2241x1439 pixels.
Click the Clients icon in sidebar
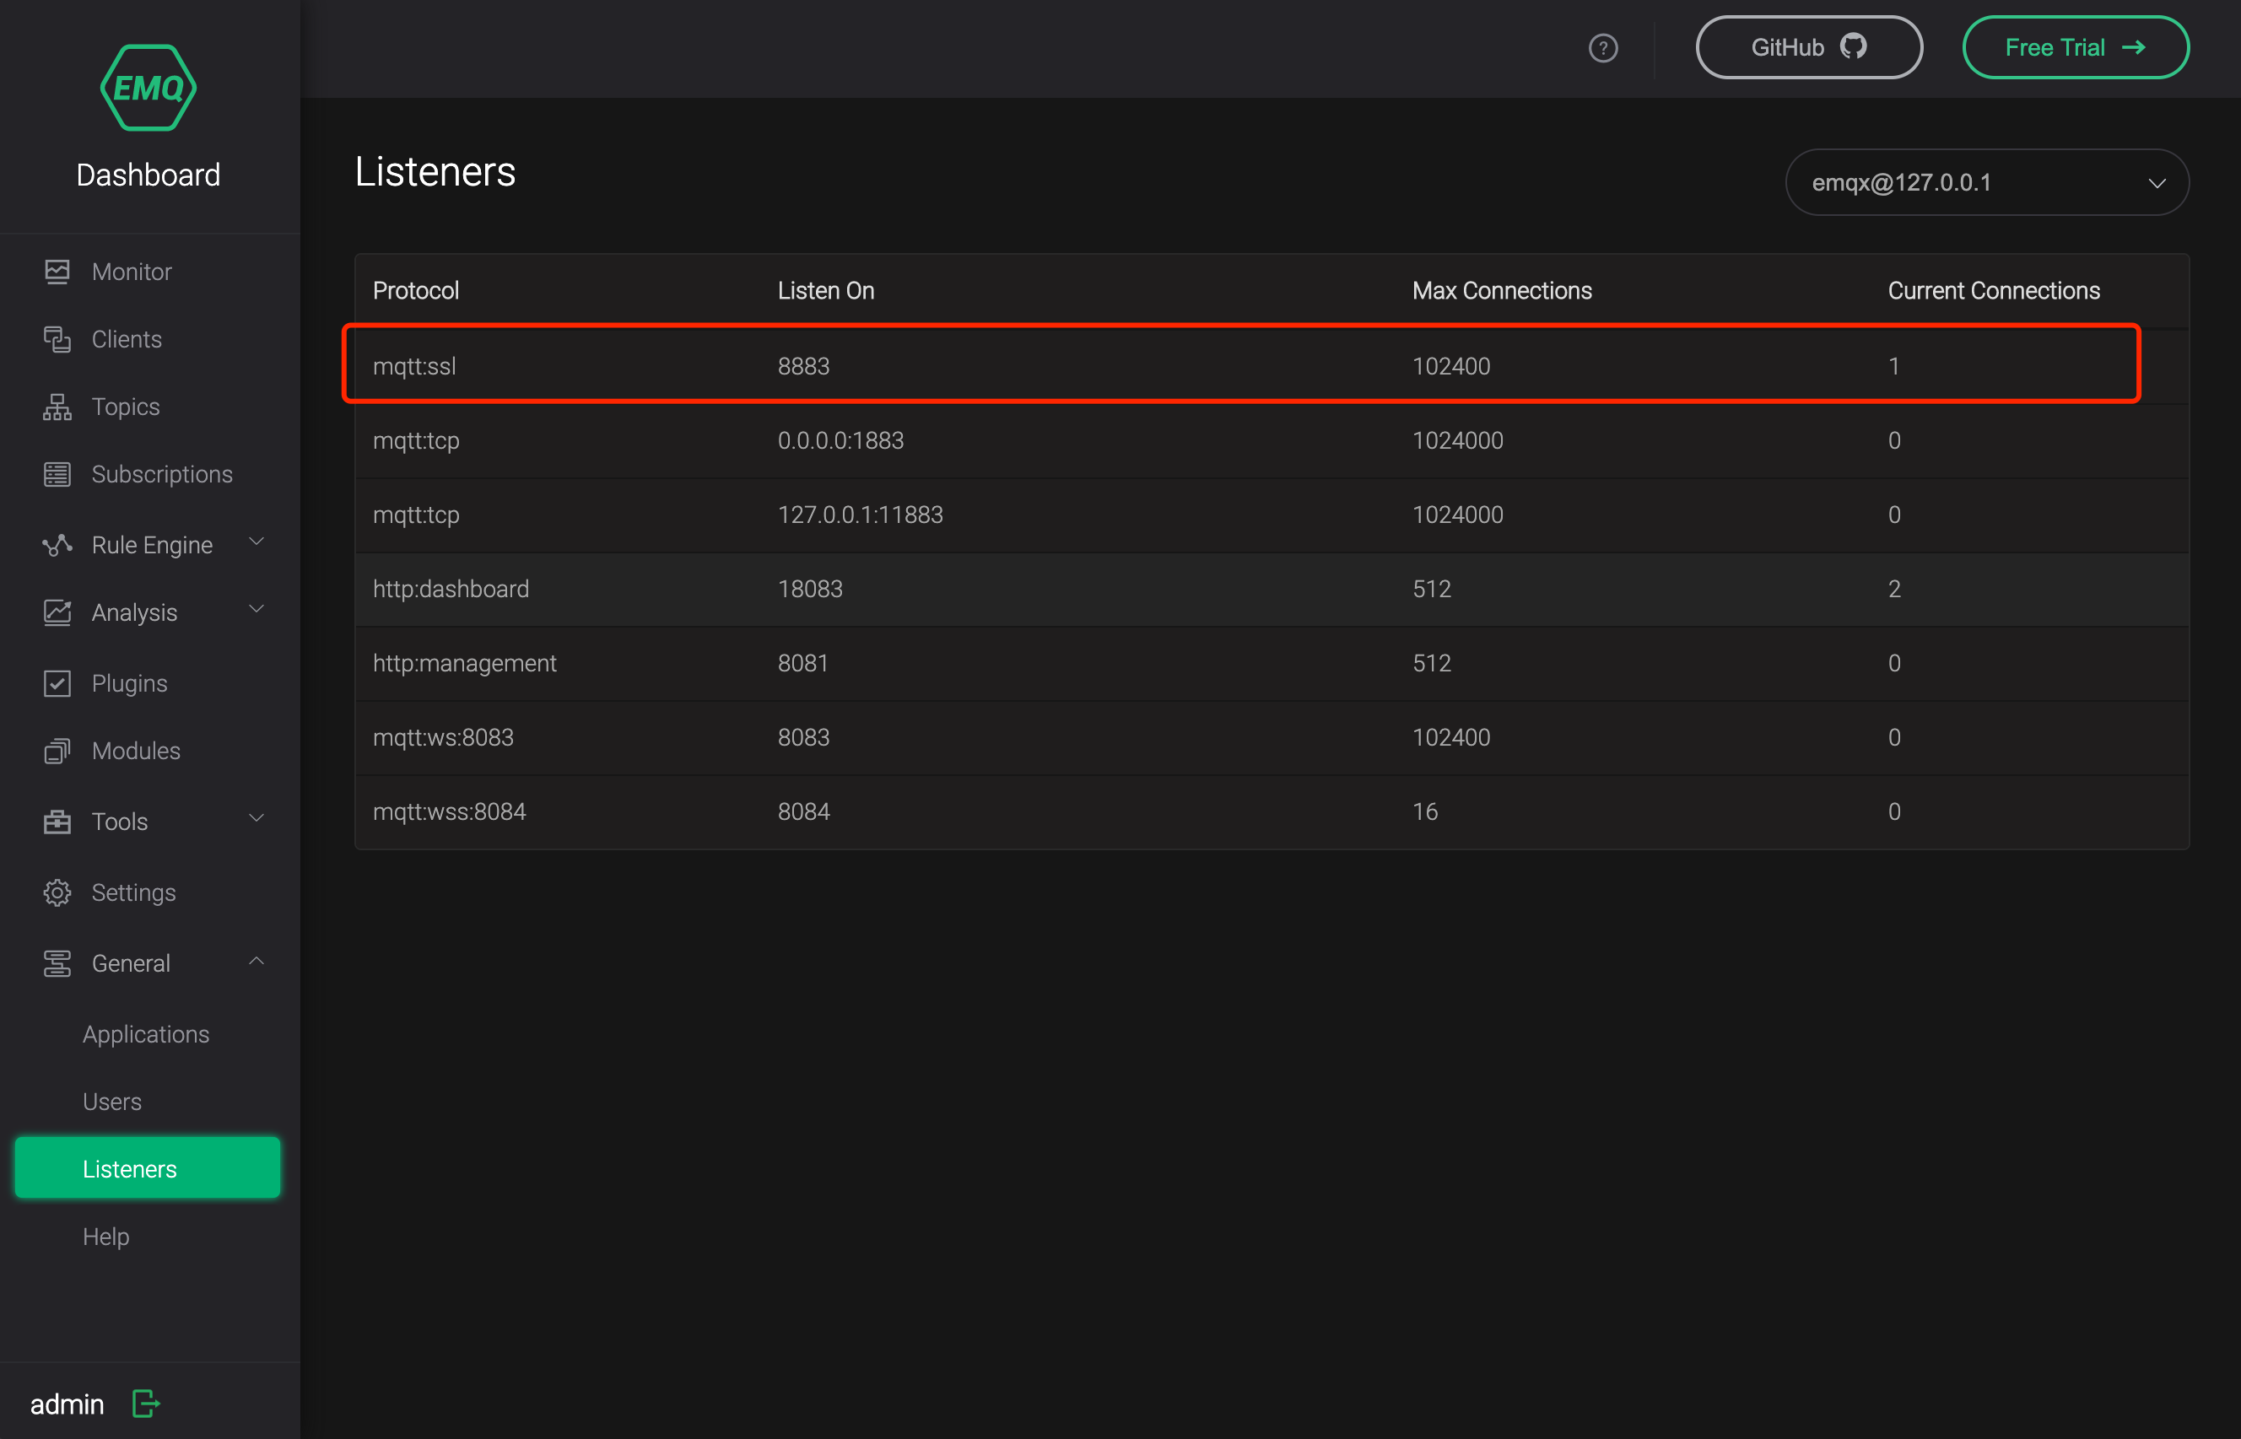(56, 338)
